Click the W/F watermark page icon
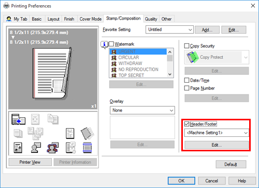The image size is (259, 188). pos(70,133)
